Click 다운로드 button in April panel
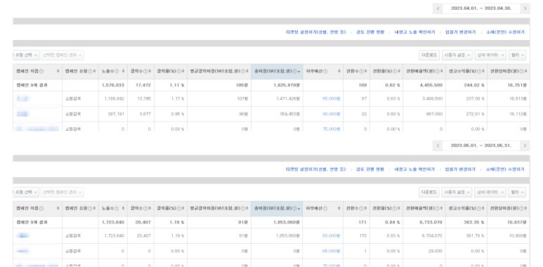 [x=429, y=55]
